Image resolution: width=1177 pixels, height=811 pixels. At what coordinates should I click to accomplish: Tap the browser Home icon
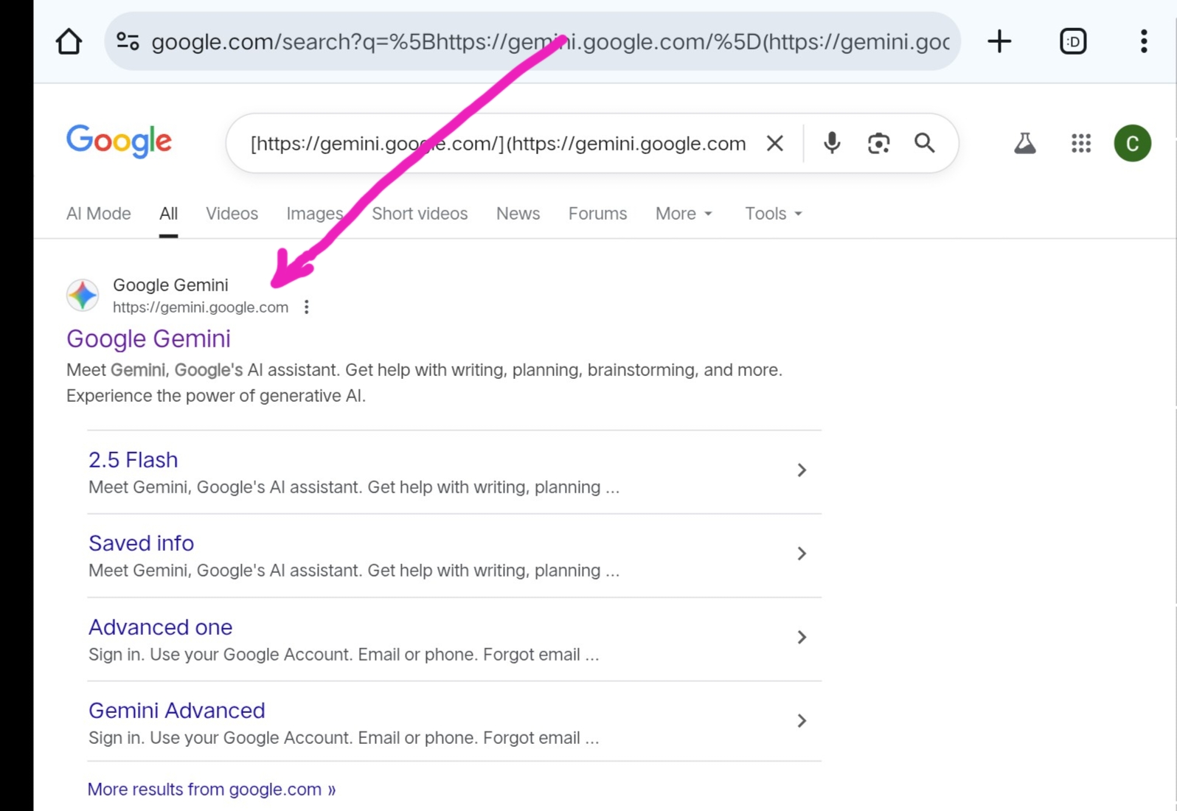(69, 41)
